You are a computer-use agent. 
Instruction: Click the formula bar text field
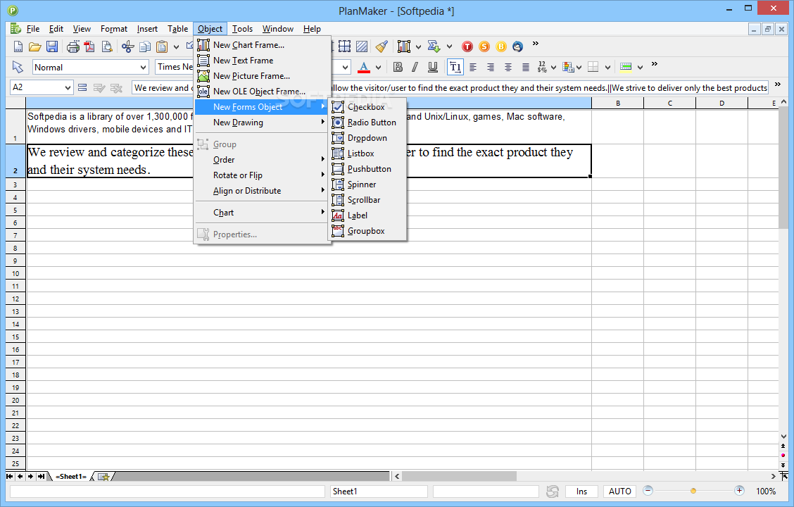[x=450, y=87]
